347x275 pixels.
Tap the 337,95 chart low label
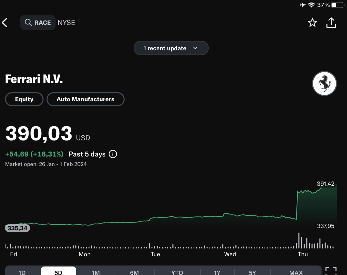pyautogui.click(x=325, y=226)
